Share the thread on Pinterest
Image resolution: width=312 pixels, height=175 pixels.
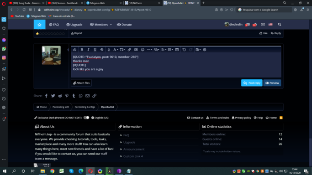(67, 96)
